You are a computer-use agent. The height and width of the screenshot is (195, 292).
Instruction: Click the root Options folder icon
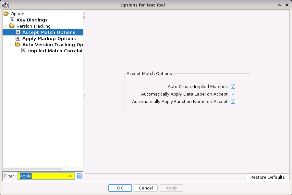[6, 14]
